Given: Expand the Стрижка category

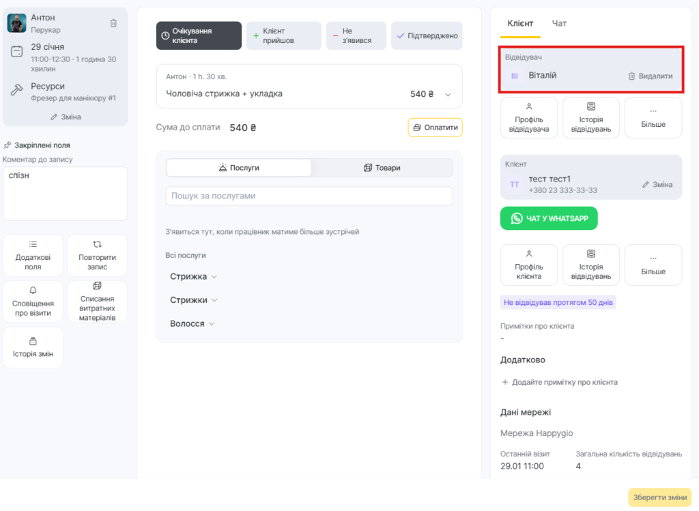Looking at the screenshot, I should 193,277.
